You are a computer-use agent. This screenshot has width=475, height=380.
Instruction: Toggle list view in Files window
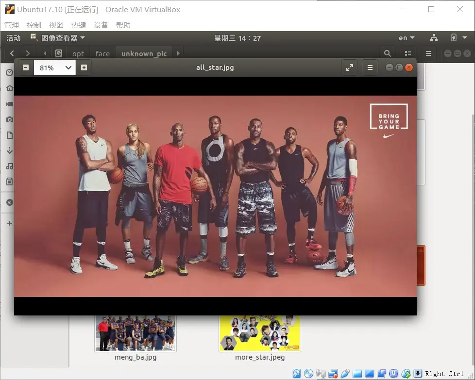pos(408,53)
